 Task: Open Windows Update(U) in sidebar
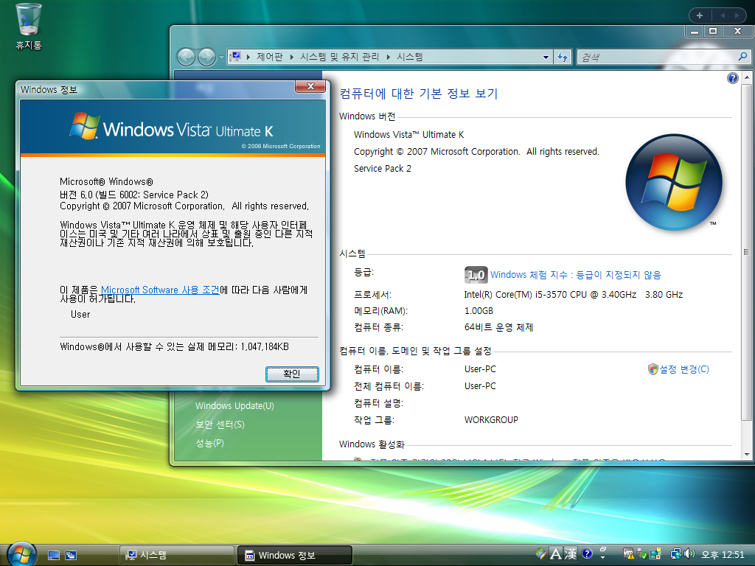click(x=234, y=406)
